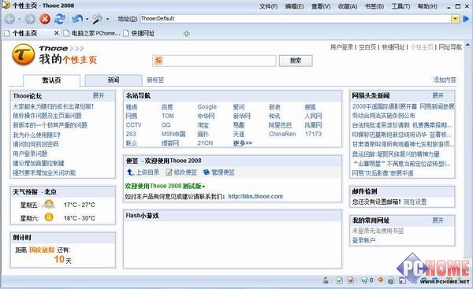Click the orange Thooe logo
The width and height of the screenshot is (473, 289).
(23, 54)
